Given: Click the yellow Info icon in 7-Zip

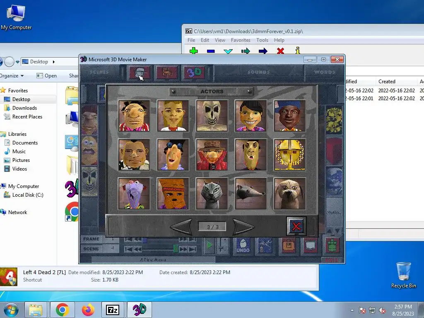Looking at the screenshot, I should point(298,51).
